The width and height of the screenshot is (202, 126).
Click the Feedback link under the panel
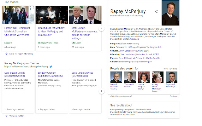pos(174,96)
